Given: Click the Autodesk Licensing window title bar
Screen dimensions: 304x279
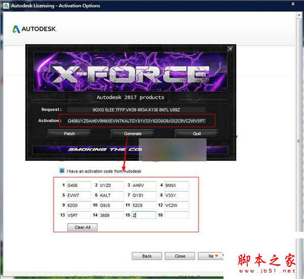Looking at the screenshot, I should (x=152, y=6).
